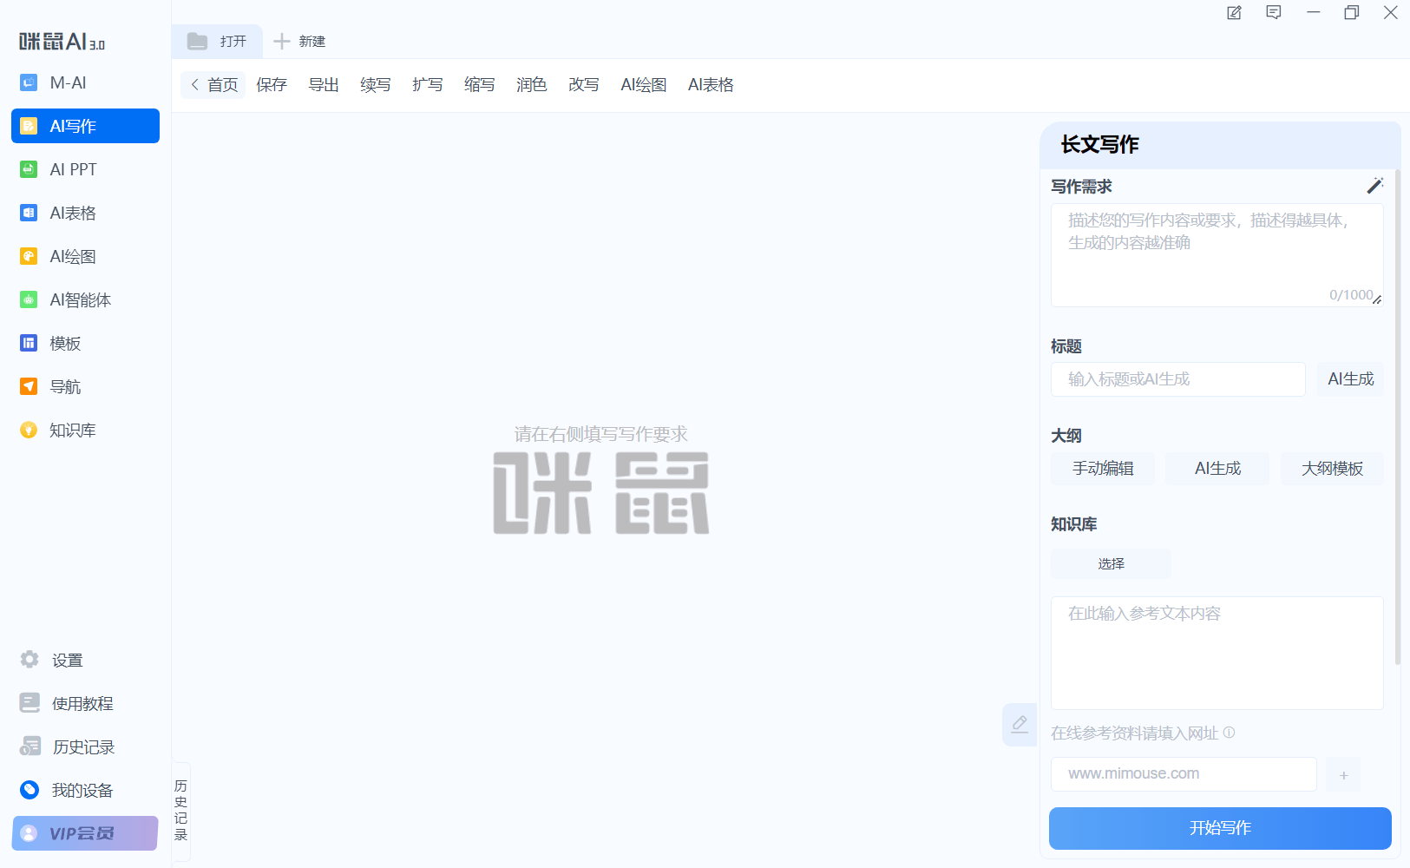Image resolution: width=1410 pixels, height=868 pixels.
Task: Click the AI绘图 palette icon in sidebar
Action: (29, 256)
